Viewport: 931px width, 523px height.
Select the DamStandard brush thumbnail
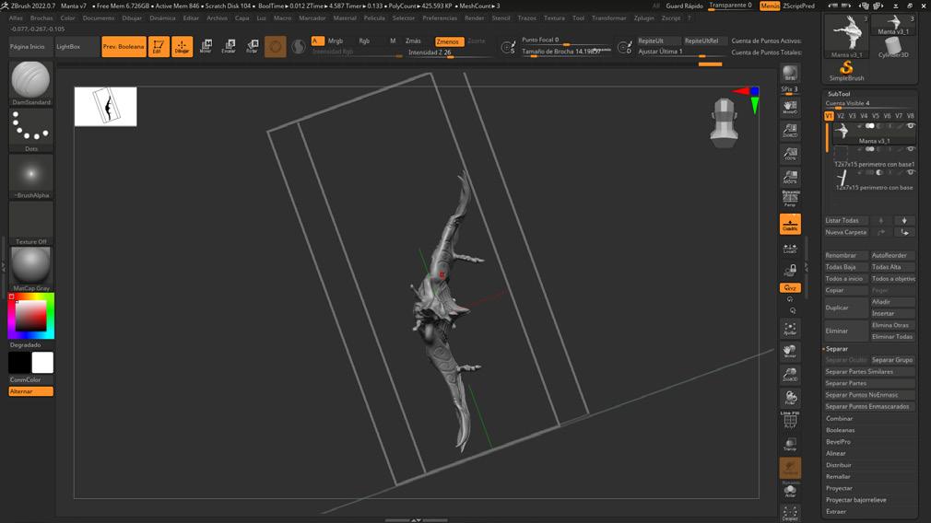click(x=31, y=81)
